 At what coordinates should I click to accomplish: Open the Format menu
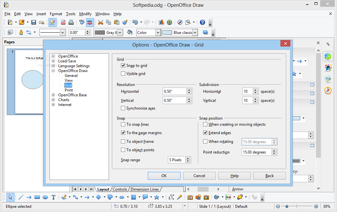click(56, 14)
